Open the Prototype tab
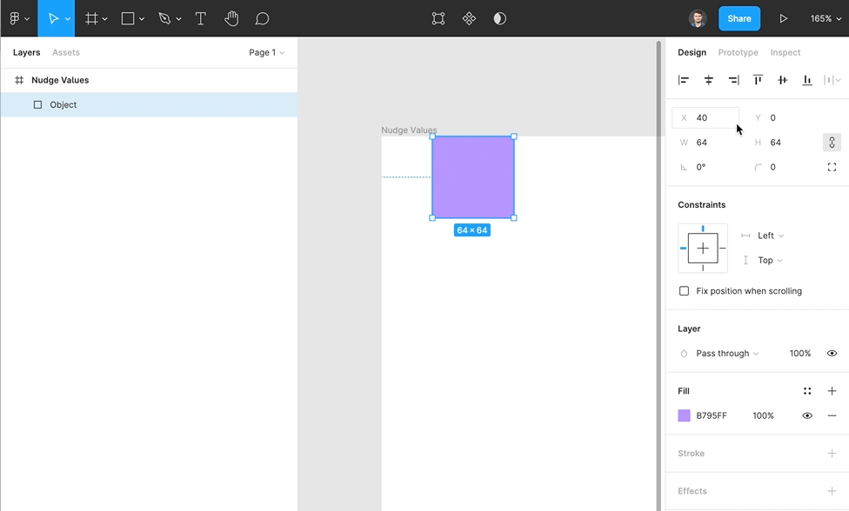The height and width of the screenshot is (511, 849). click(x=738, y=52)
